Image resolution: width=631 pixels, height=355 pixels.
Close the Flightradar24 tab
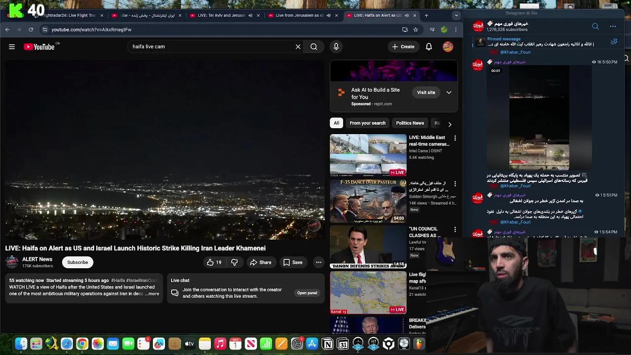click(102, 15)
